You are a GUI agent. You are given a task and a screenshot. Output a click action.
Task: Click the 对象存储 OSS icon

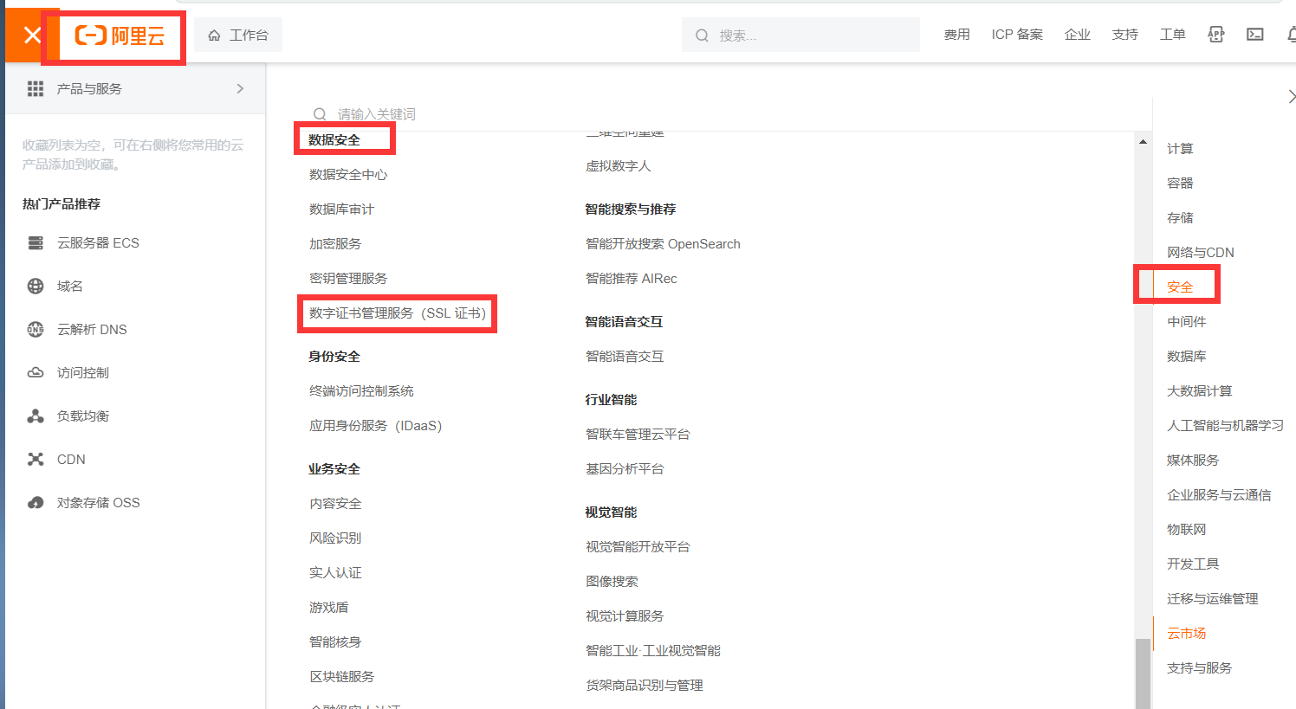point(36,503)
